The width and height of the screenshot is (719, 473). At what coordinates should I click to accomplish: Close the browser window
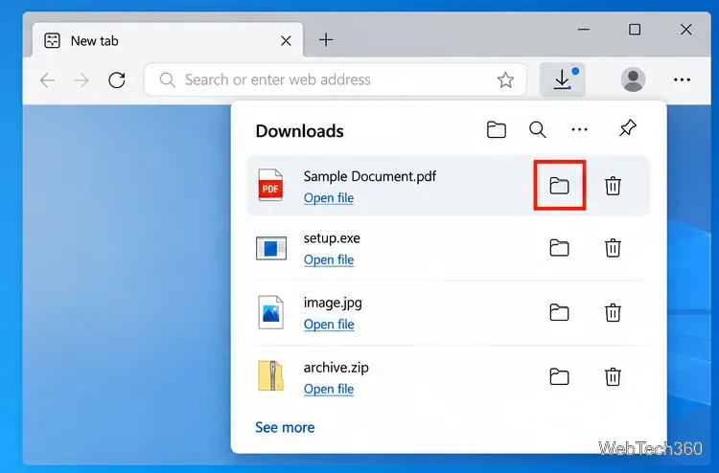pyautogui.click(x=686, y=30)
